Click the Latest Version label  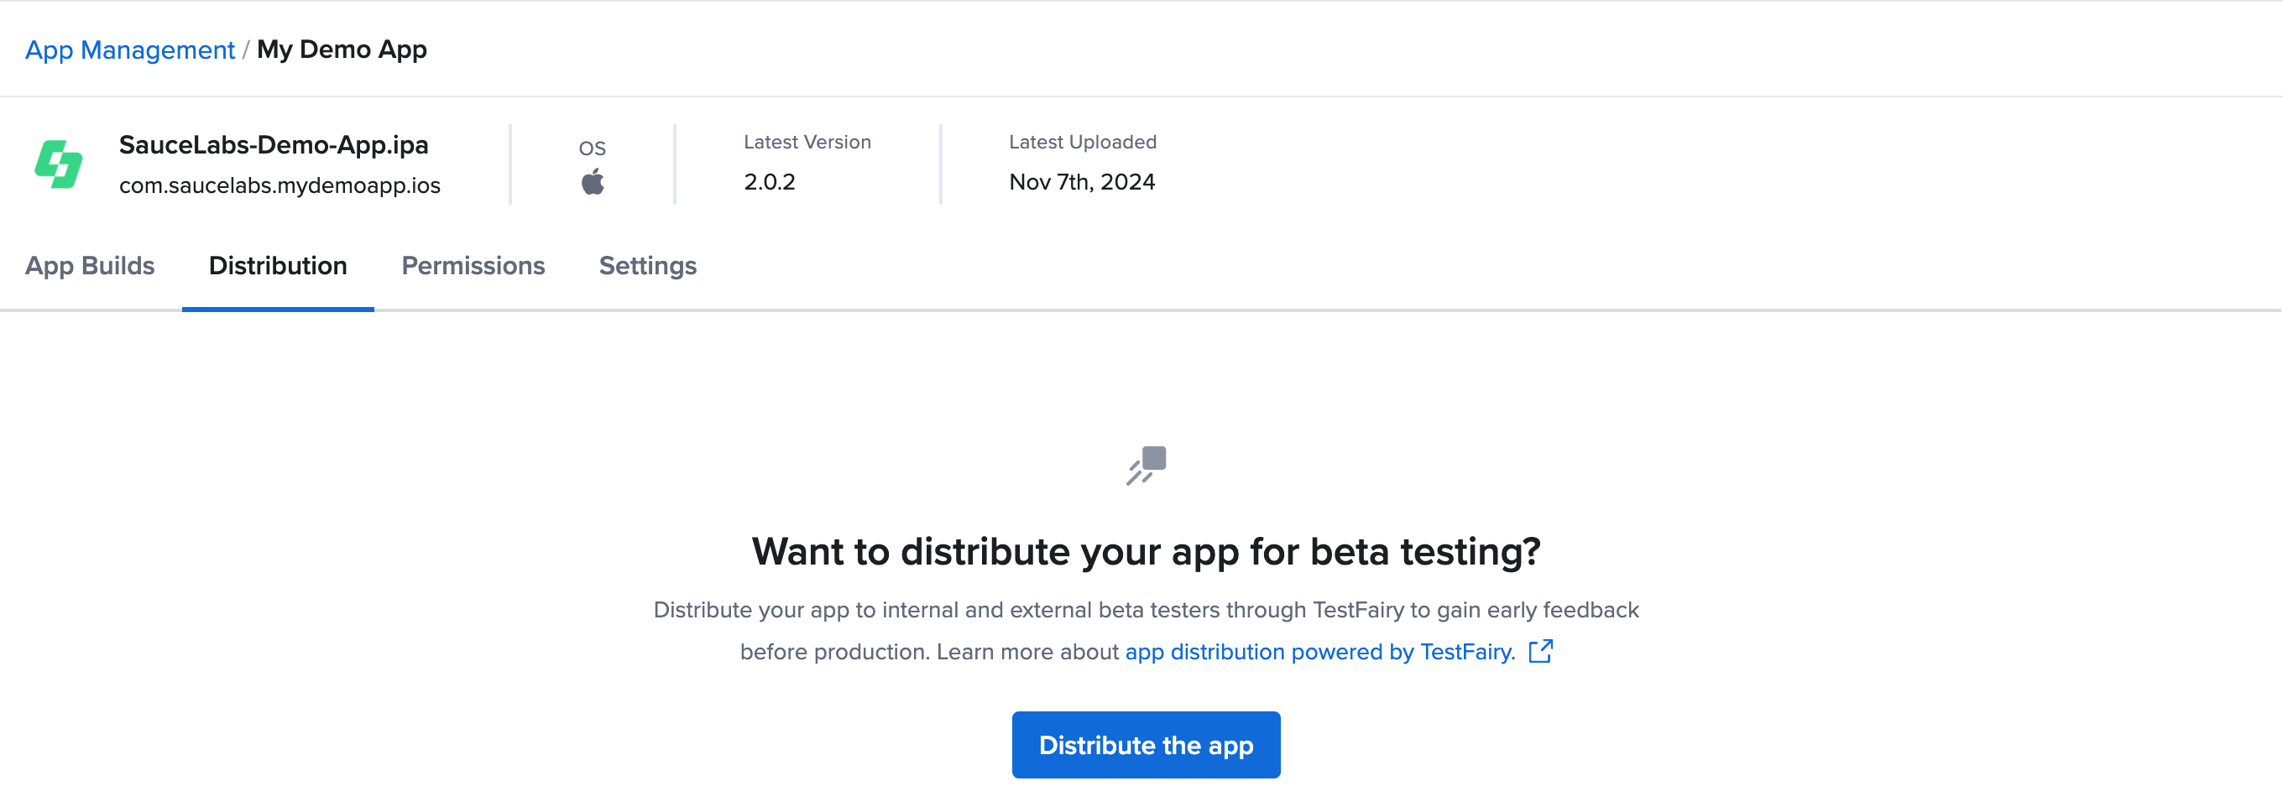tap(807, 142)
